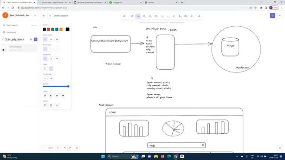Open the extra shapes tools button
Viewport: 285px width, 160px height.
tap(199, 16)
